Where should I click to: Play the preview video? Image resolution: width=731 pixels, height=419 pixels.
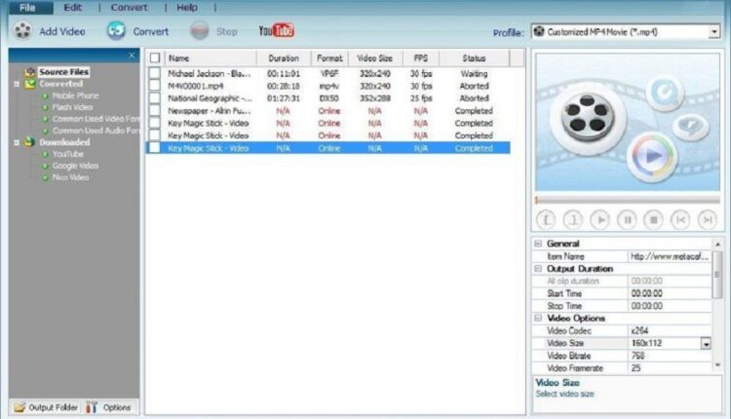click(599, 219)
